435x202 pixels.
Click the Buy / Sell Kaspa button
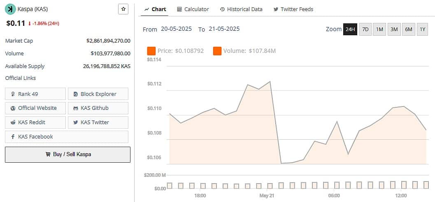67,154
